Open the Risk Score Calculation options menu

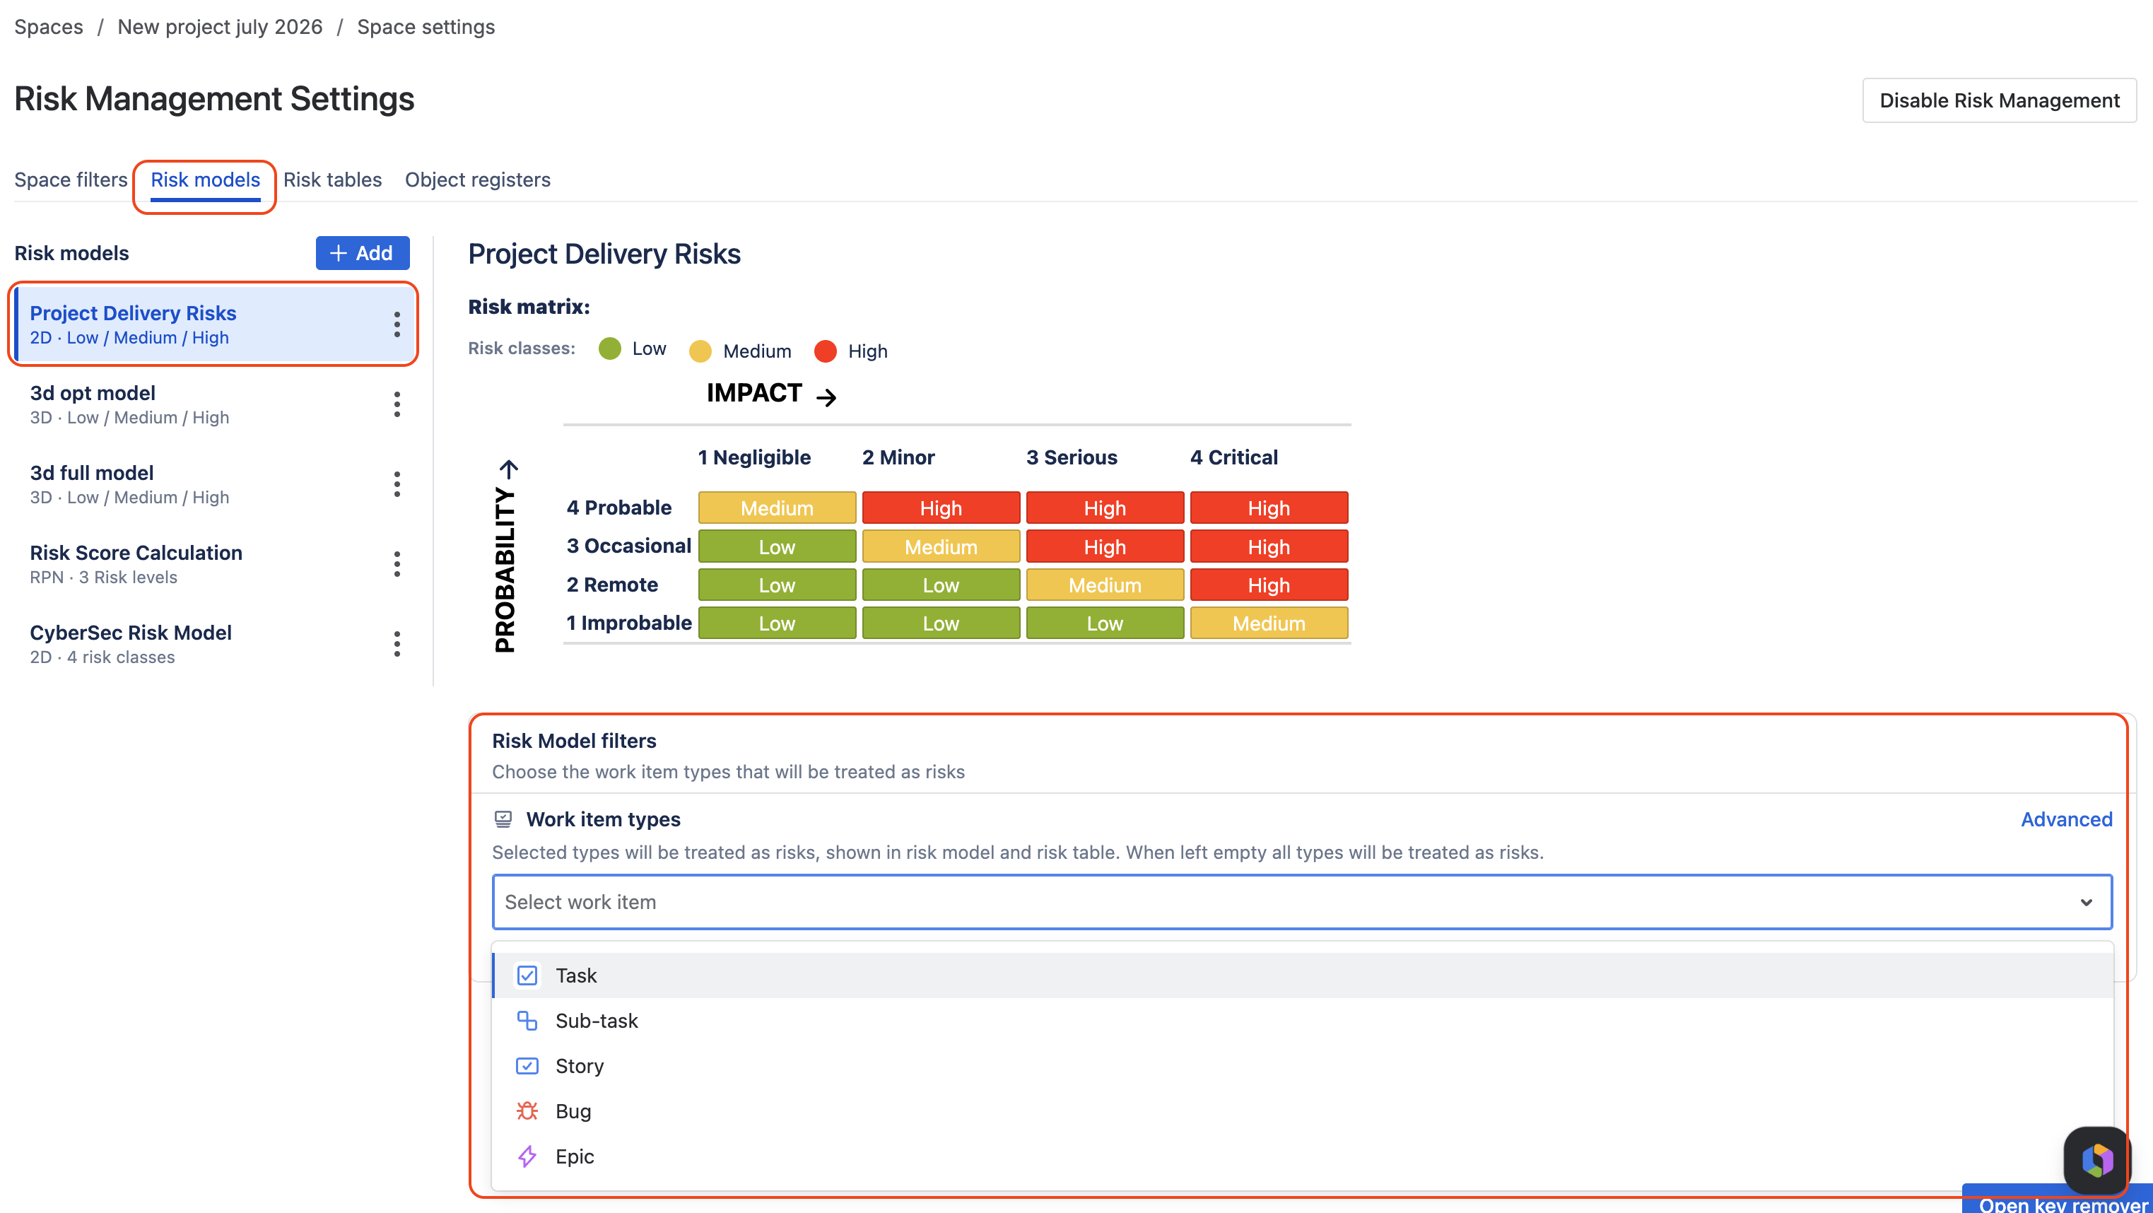[x=397, y=564]
